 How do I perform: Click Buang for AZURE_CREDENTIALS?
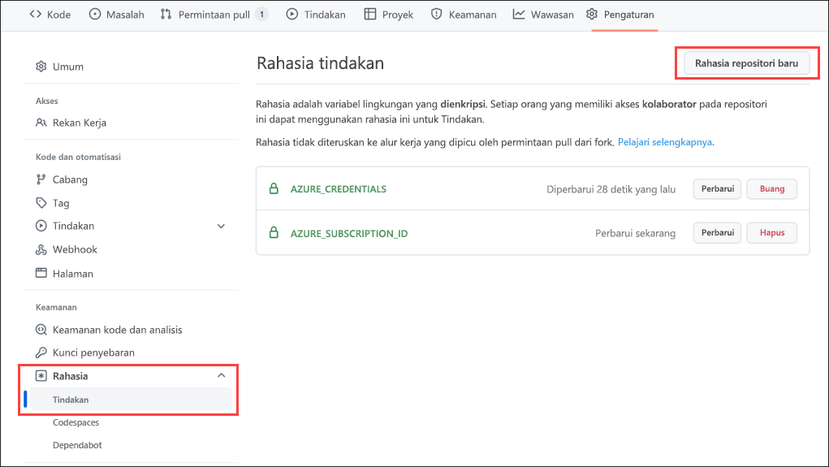click(x=772, y=188)
